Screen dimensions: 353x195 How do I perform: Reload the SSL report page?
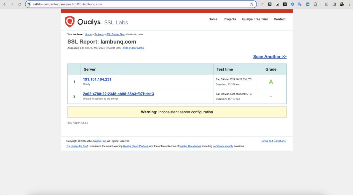[20, 4]
